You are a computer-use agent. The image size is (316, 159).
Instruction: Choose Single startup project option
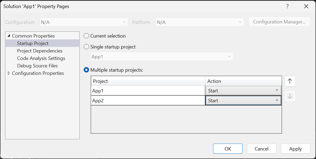87,47
